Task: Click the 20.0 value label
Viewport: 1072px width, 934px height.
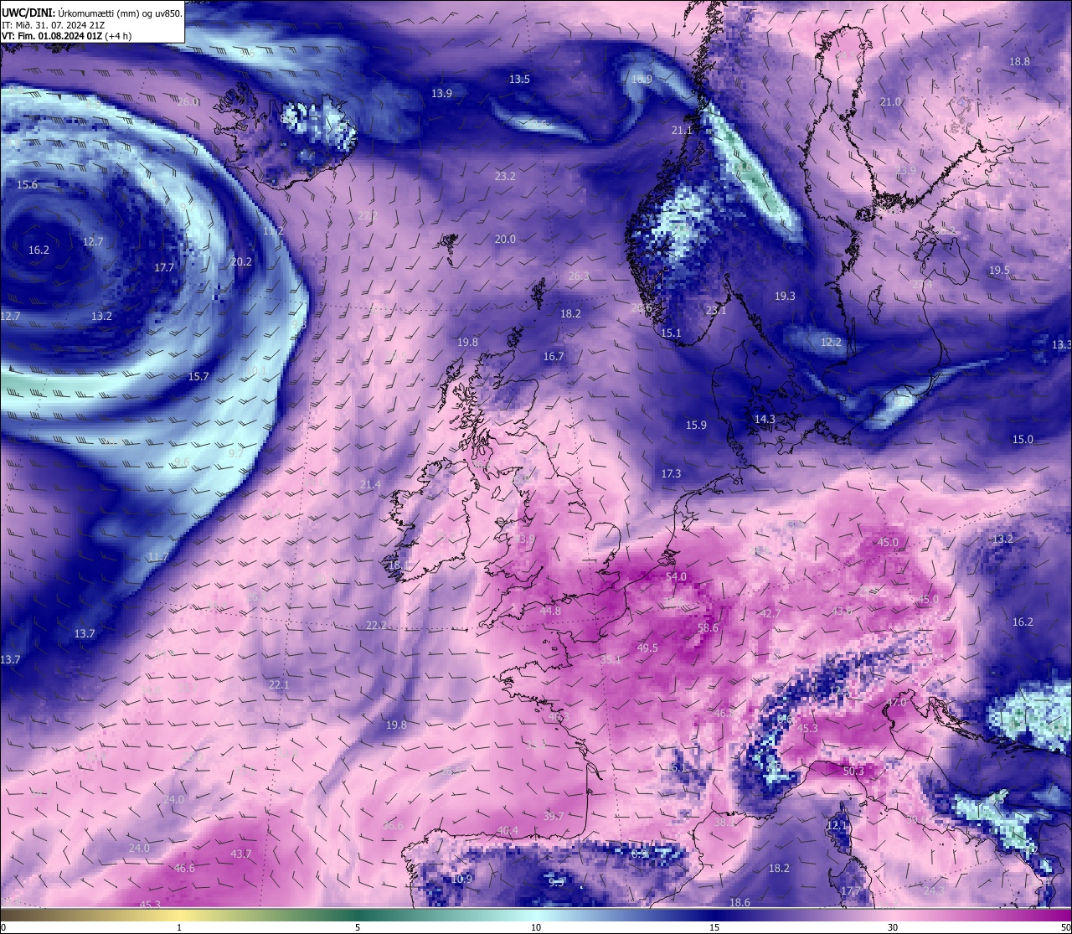Action: (505, 240)
